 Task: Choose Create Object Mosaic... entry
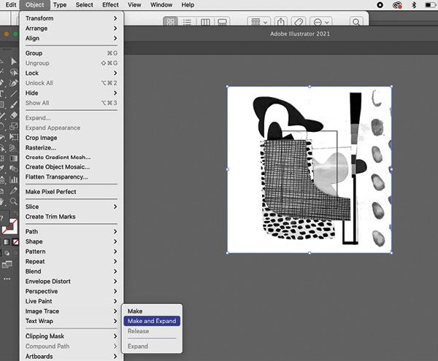tap(72, 167)
